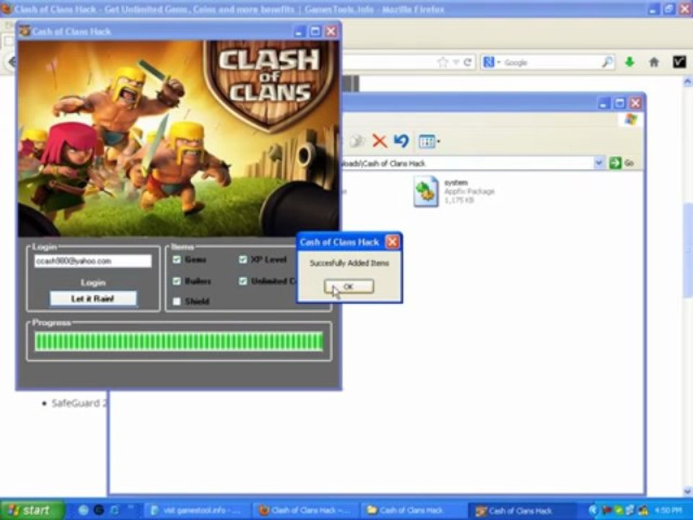Click the red Delete icon in Explorer toolbar
This screenshot has height=520, width=693.
380,141
